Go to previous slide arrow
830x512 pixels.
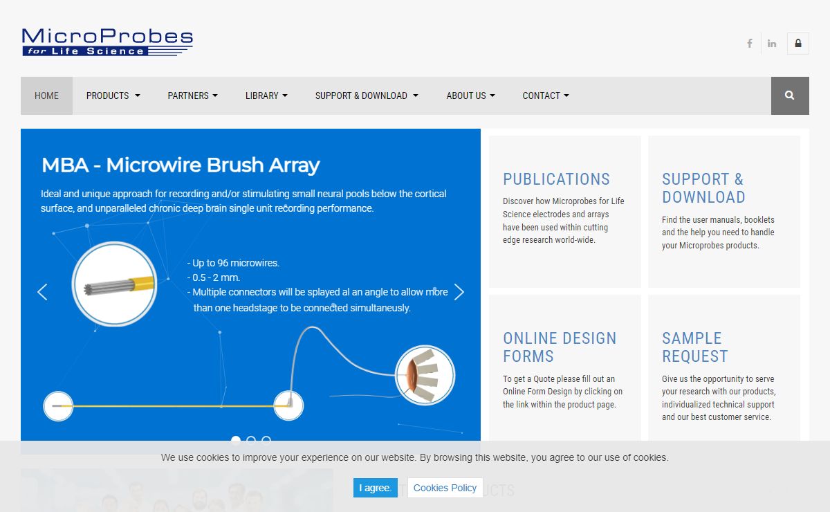(x=42, y=292)
